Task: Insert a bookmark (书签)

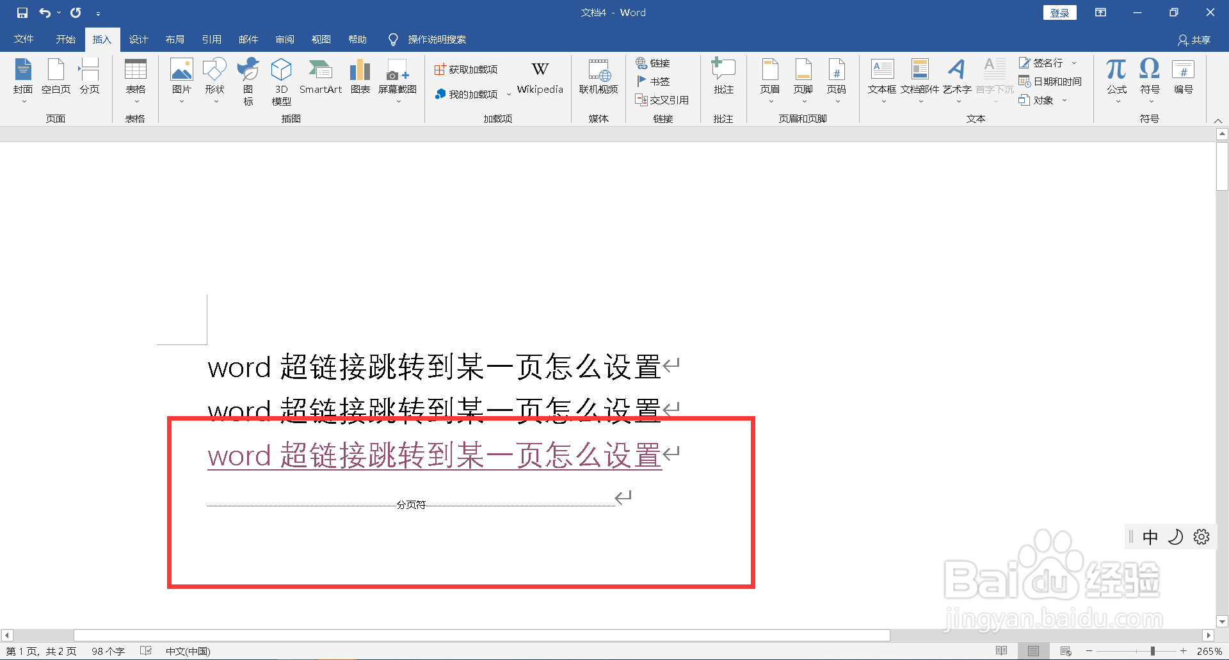Action: (653, 81)
